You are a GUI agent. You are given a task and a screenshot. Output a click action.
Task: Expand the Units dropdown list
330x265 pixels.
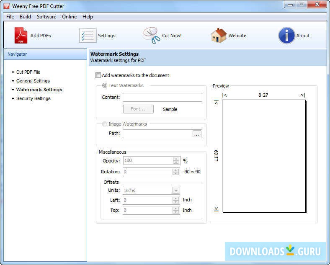click(x=176, y=190)
